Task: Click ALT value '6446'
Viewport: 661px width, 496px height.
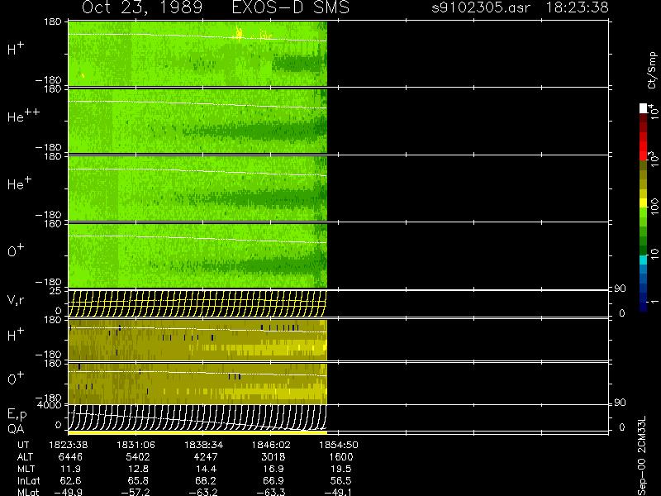Action: [x=70, y=457]
